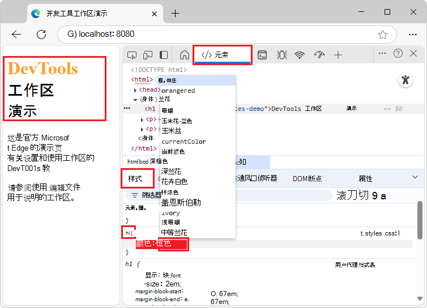Screen dimensions: 427x308
Task: Click the ellipsis beside h1 row
Action: coord(127,108)
